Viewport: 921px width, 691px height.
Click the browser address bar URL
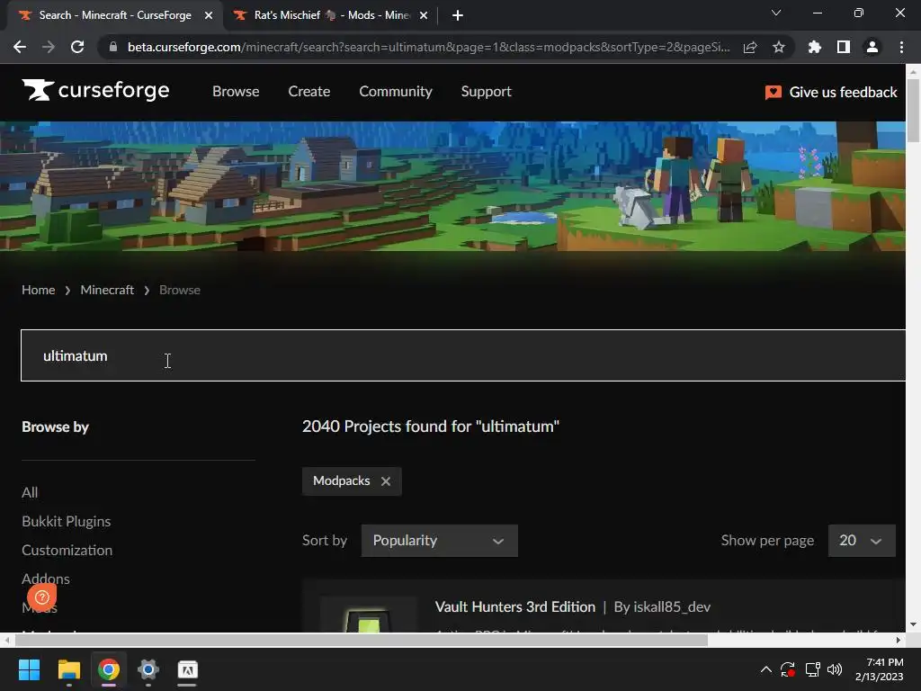pyautogui.click(x=428, y=47)
